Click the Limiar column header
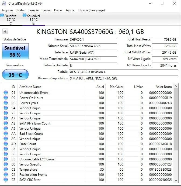This screenshot has height=186, width=181. (134, 87)
